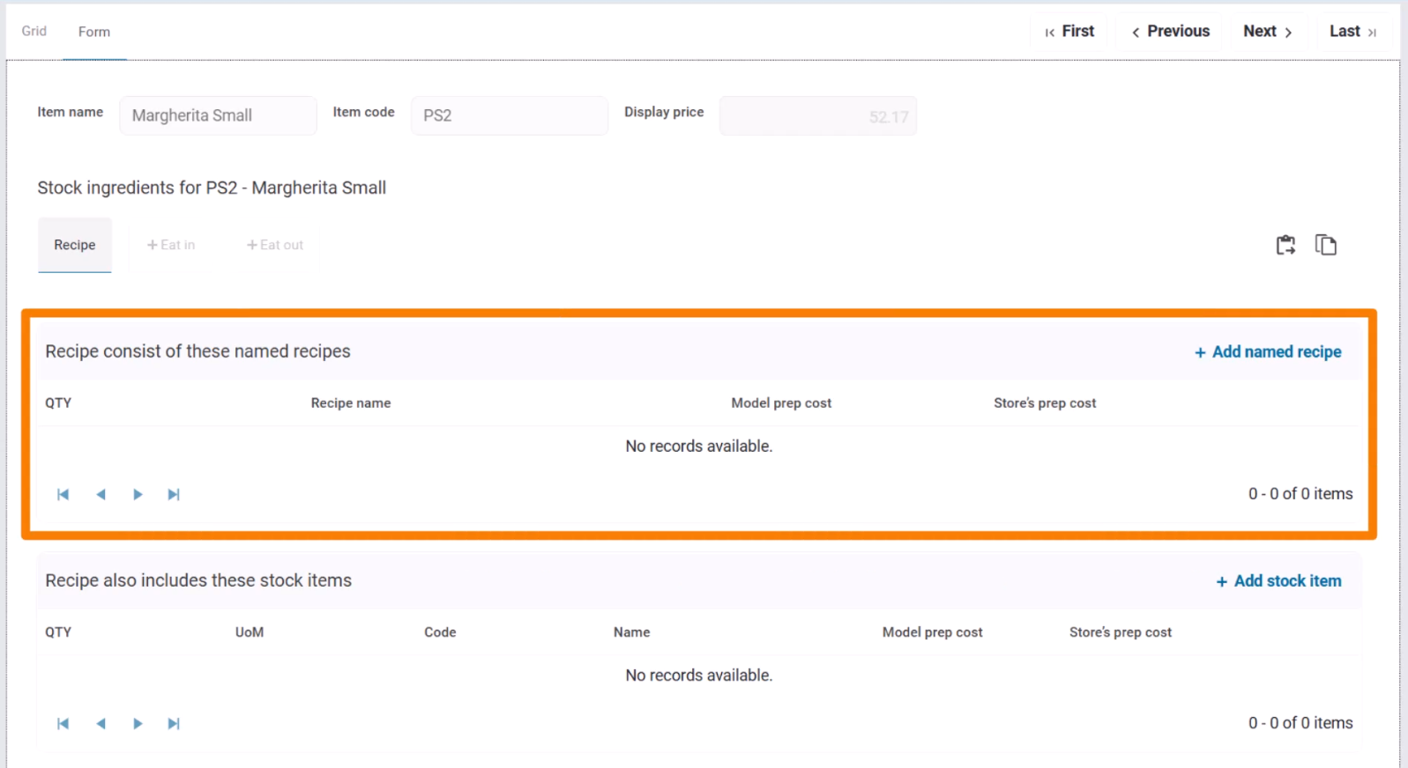
Task: Click the Add named recipe link
Action: (1268, 352)
